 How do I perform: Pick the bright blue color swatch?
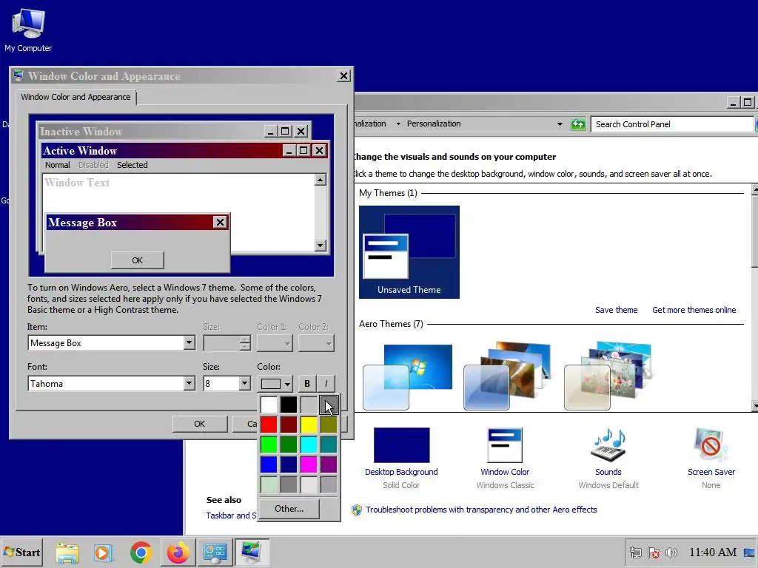coord(269,464)
